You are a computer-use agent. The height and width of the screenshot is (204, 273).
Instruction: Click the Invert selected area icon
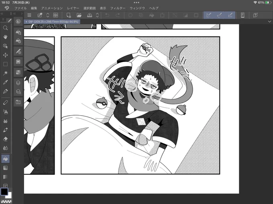pyautogui.click(x=185, y=15)
